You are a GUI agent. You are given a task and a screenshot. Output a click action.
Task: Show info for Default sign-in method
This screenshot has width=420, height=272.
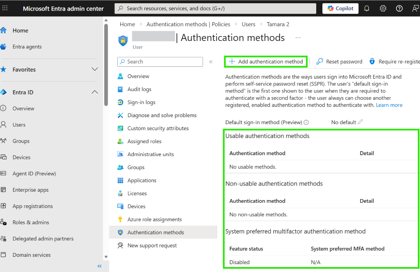(306, 122)
